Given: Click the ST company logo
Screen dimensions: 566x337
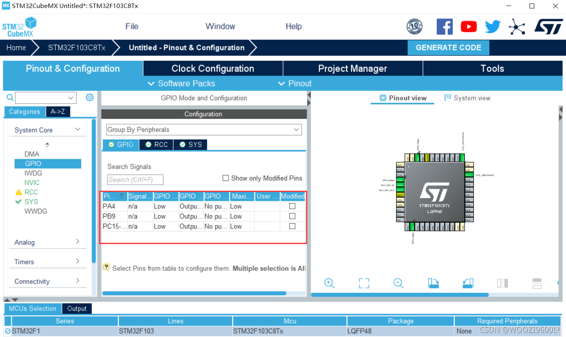Looking at the screenshot, I should click(x=548, y=27).
